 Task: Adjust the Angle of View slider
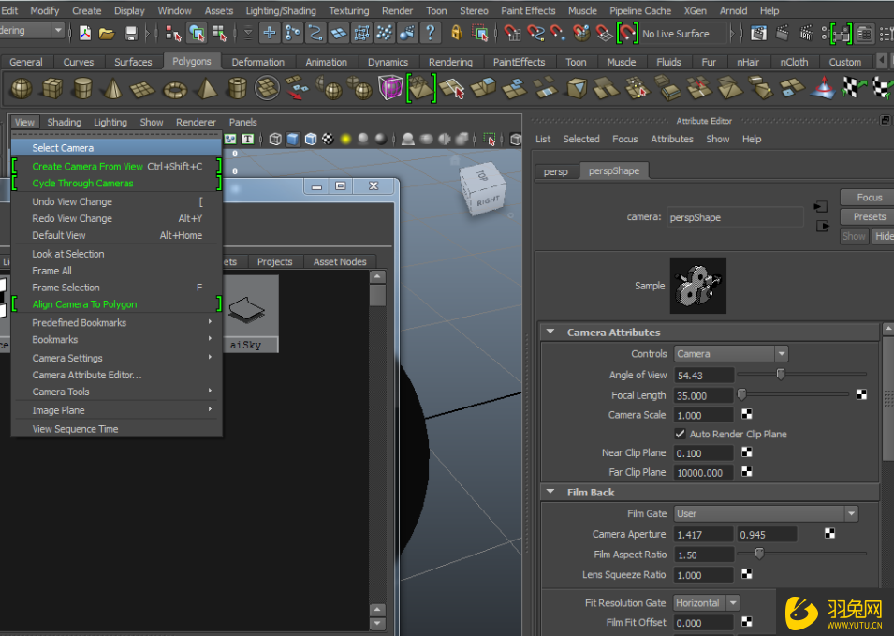coord(780,374)
